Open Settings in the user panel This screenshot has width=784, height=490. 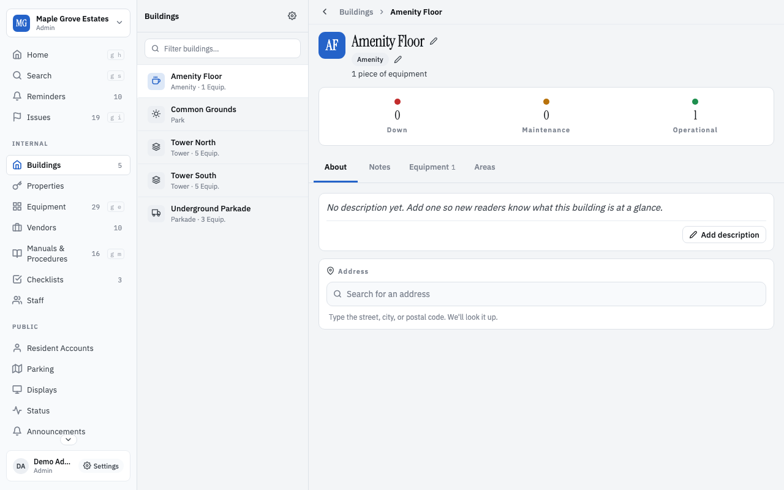tap(101, 466)
